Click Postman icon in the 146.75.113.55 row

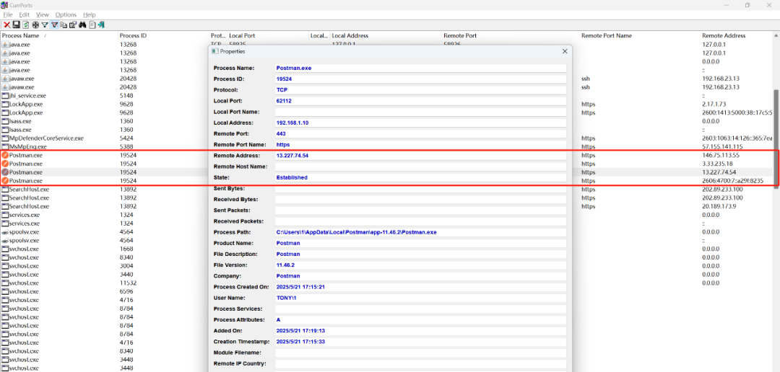click(x=5, y=155)
